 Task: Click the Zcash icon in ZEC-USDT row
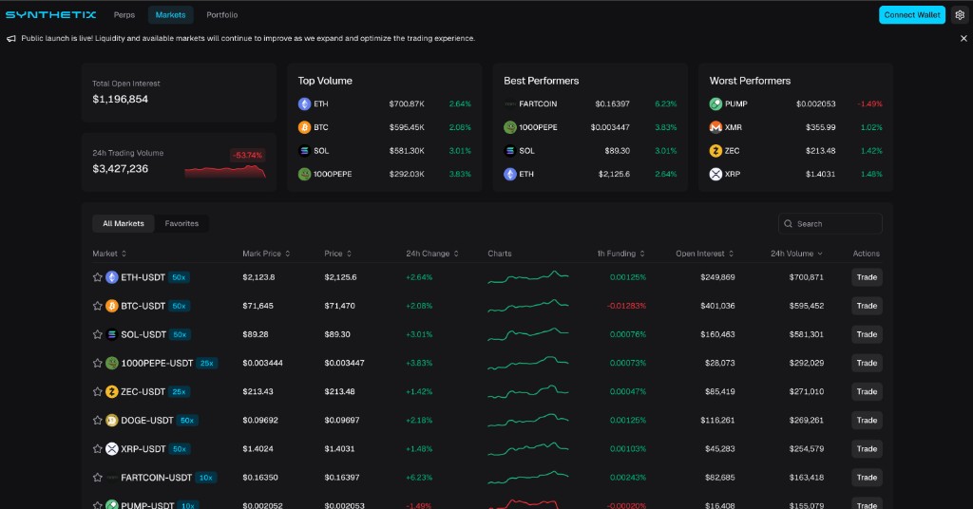point(112,391)
